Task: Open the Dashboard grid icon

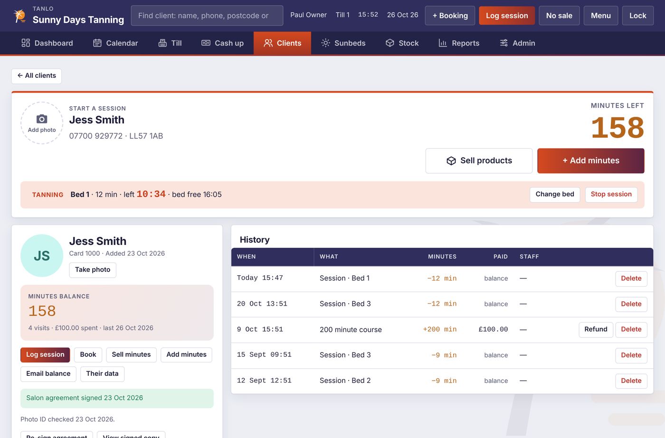Action: [26, 43]
